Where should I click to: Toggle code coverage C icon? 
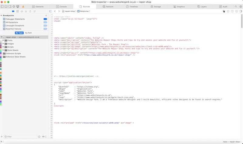237,11
